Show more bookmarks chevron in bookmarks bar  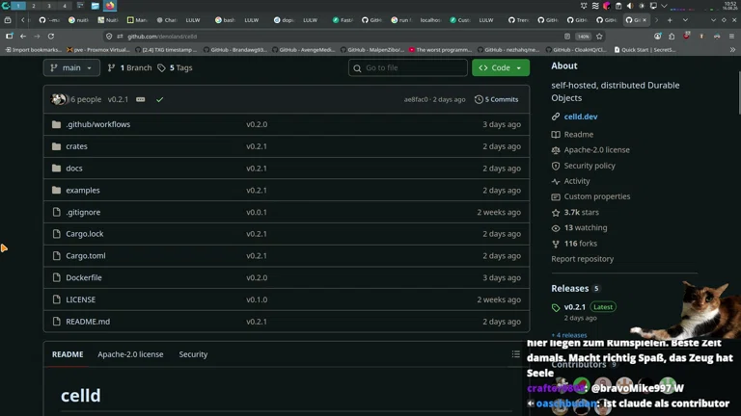tap(732, 49)
